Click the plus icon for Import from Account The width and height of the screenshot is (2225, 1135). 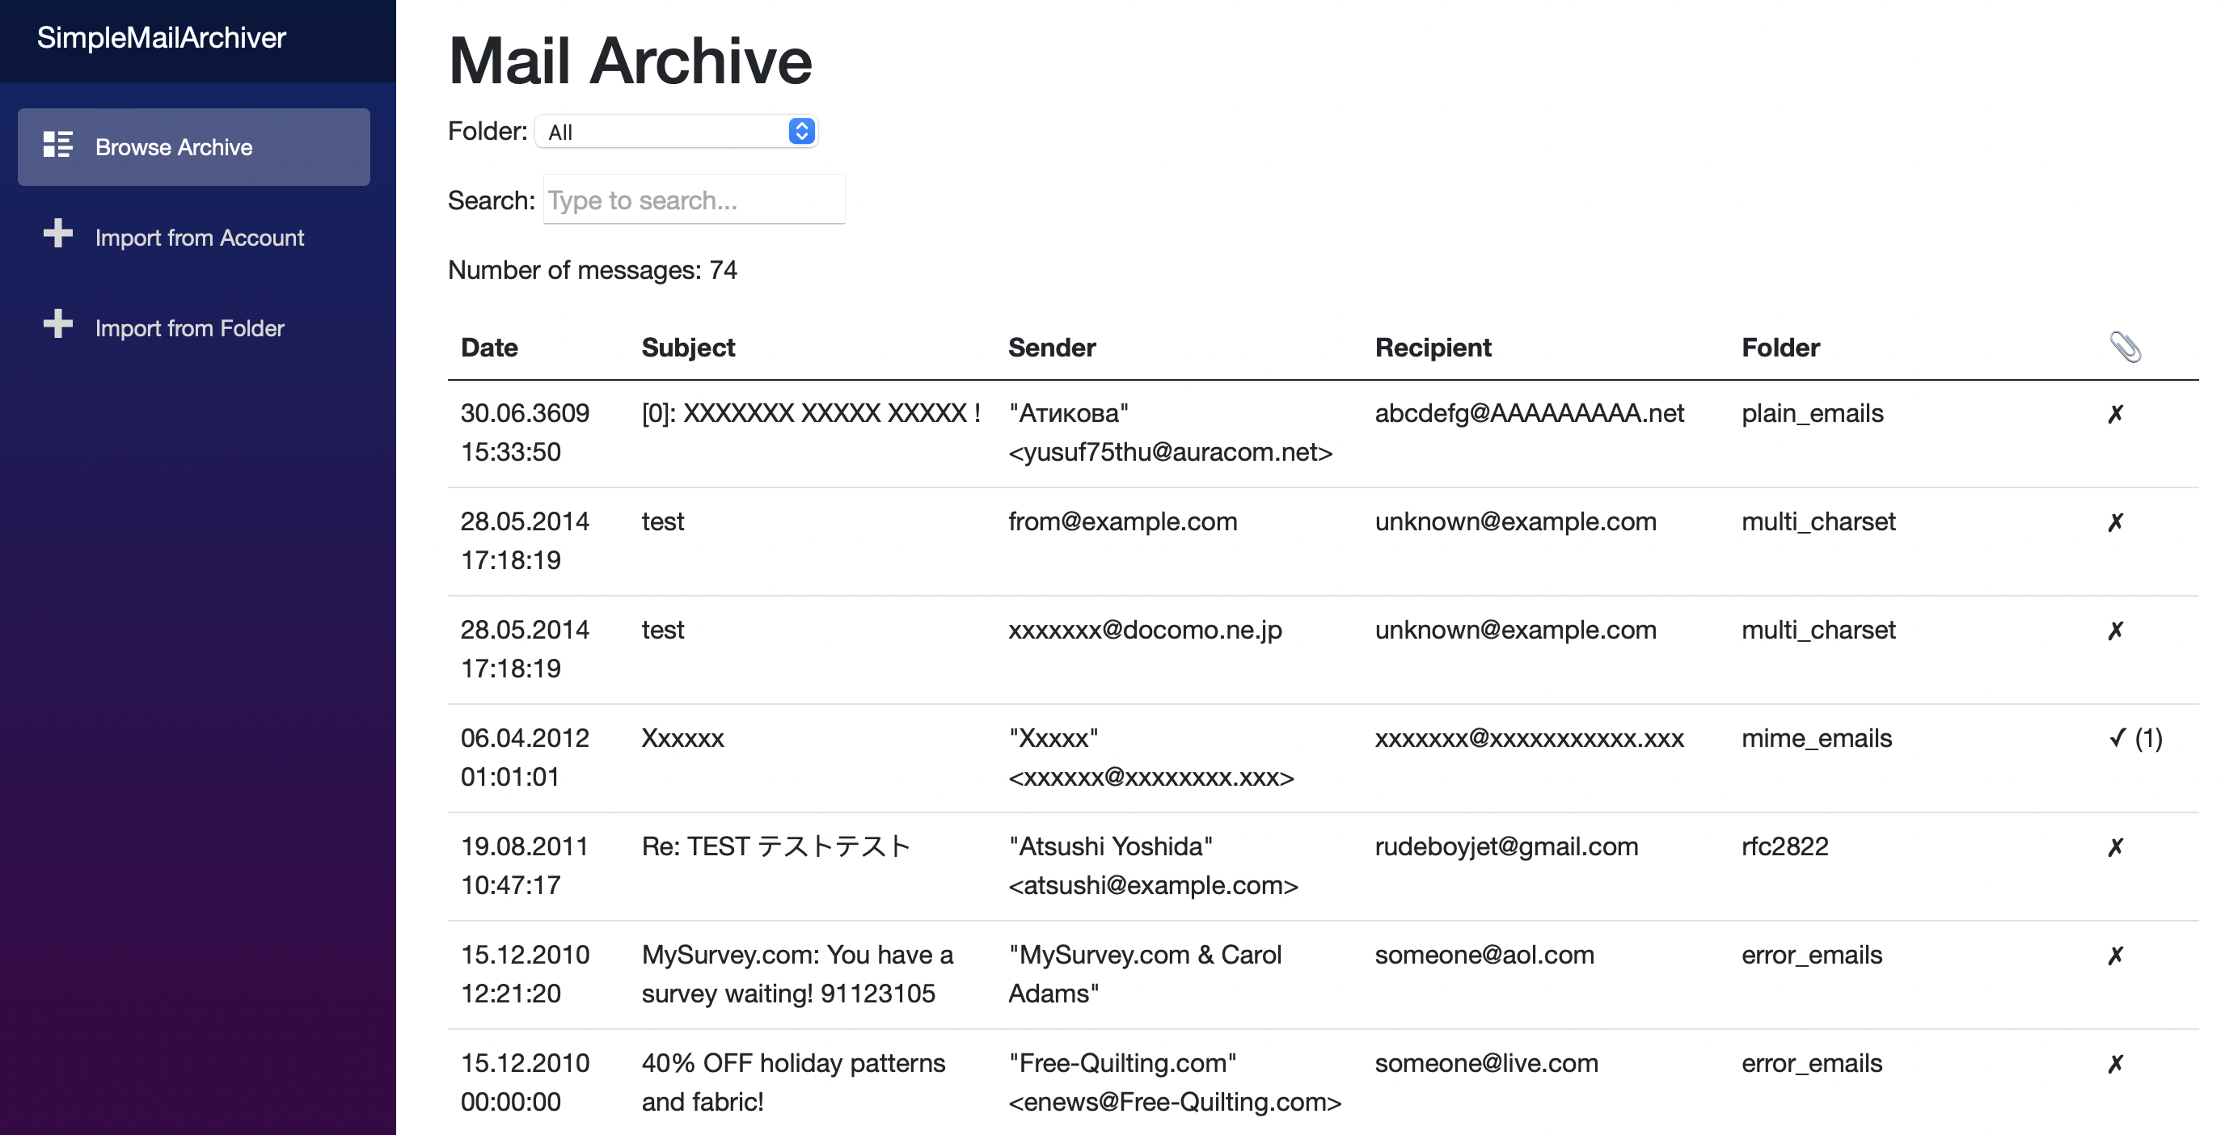click(x=58, y=233)
